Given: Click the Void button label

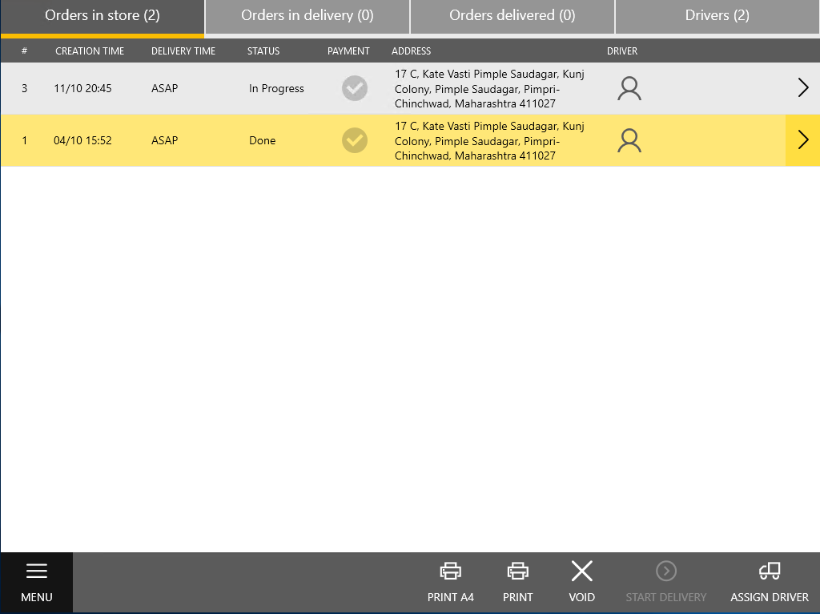Looking at the screenshot, I should click(581, 597).
